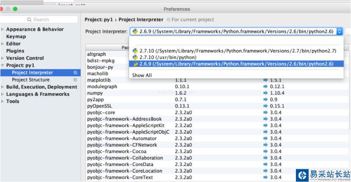Click the upgrade arrow icon for numpy

click(265, 93)
